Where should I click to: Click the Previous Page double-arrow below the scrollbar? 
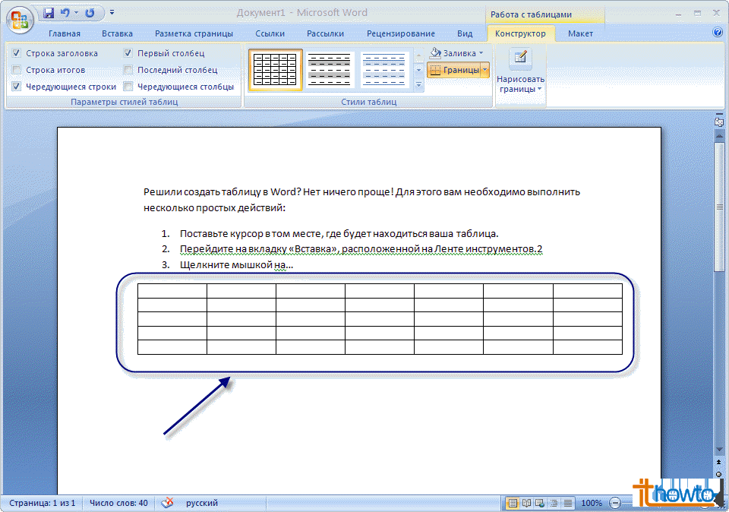coord(719,462)
